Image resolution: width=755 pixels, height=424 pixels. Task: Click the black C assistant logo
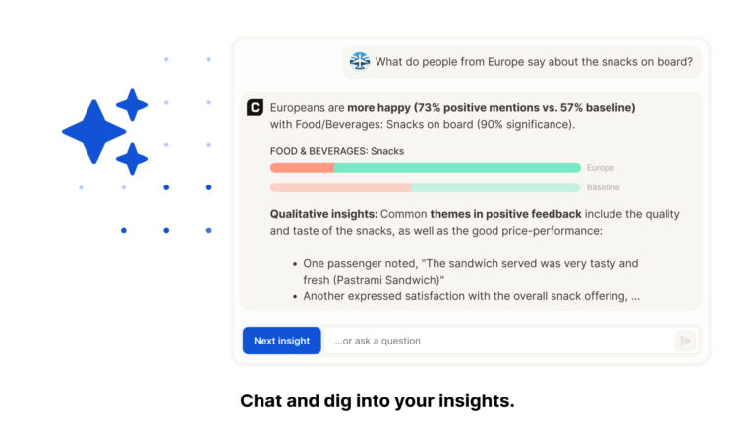point(255,108)
